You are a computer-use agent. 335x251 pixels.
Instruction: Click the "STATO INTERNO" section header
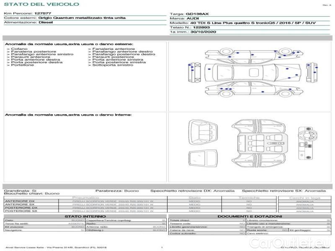pos(85,216)
